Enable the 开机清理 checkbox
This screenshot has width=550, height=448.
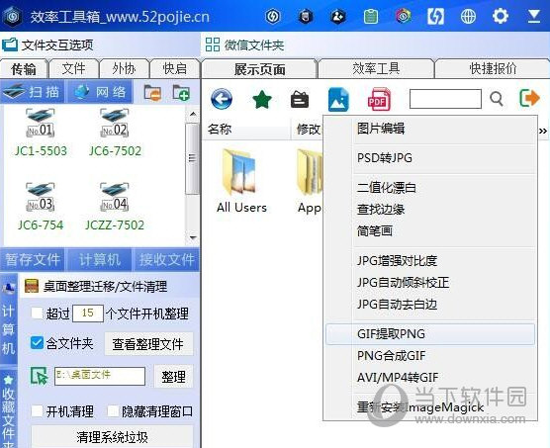[37, 410]
